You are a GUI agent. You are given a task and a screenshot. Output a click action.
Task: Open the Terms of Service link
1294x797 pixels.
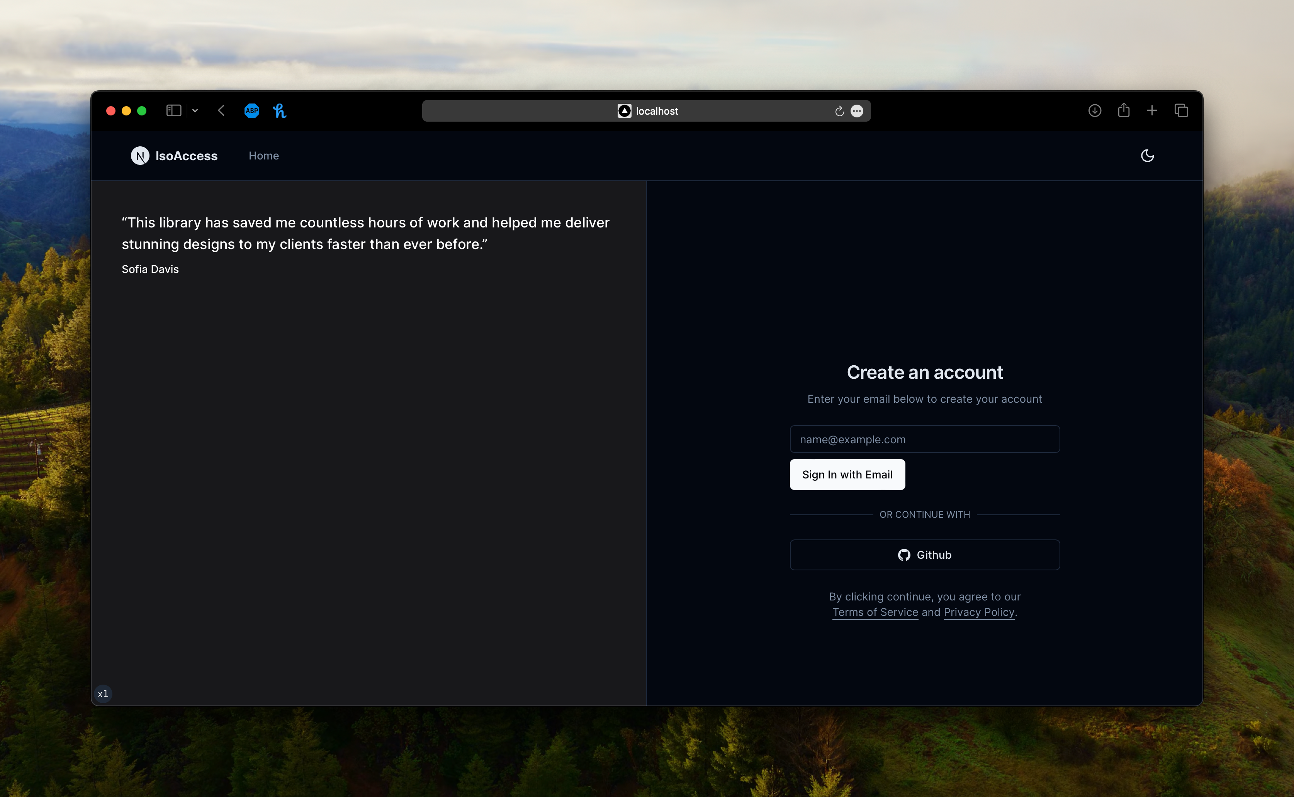click(875, 612)
